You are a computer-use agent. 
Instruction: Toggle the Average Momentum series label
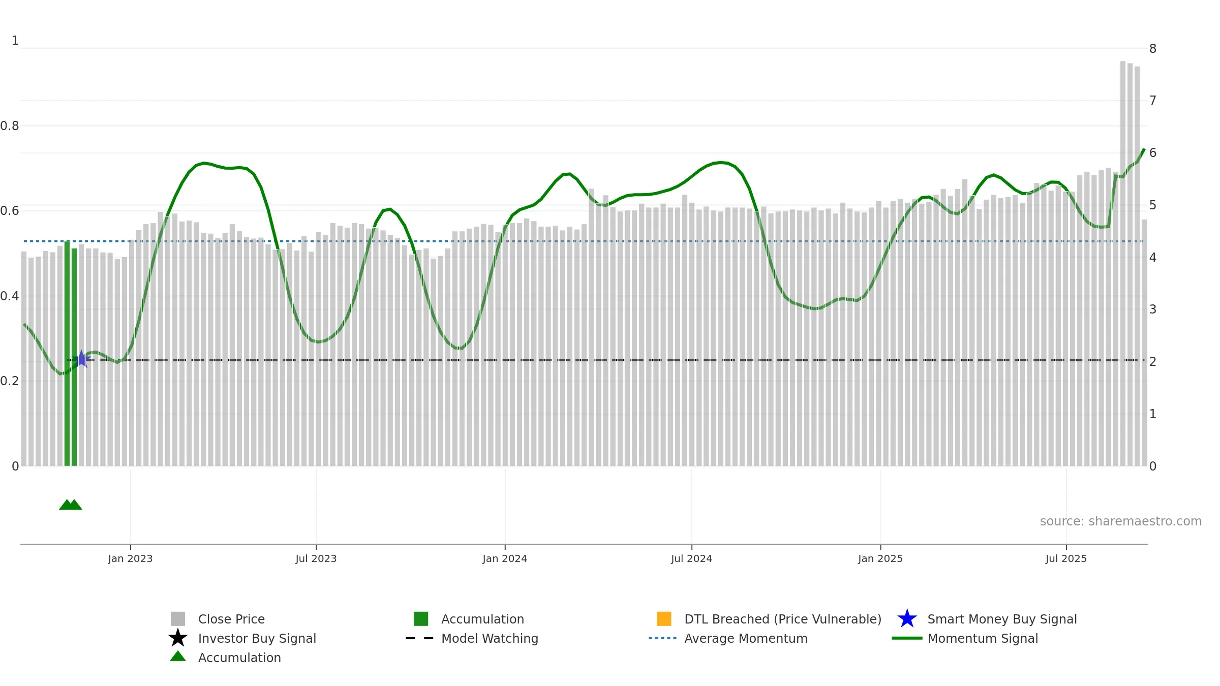coord(746,638)
